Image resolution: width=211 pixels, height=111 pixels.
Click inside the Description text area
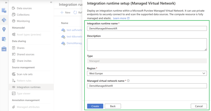click(147, 45)
